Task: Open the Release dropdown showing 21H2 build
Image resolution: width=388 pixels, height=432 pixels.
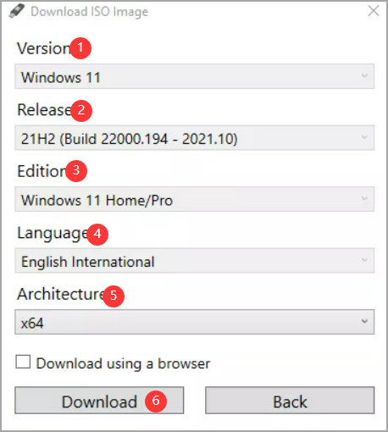Action: click(x=195, y=138)
